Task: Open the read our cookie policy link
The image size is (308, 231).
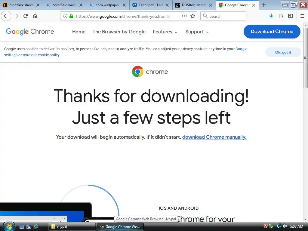Action: 41,55
